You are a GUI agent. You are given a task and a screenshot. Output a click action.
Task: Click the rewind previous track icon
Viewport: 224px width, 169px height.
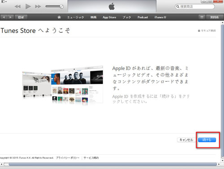pyautogui.click(x=17, y=7)
